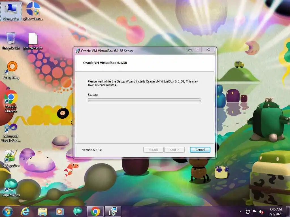Click the disabled < Back button
This screenshot has width=290, height=217.
click(153, 150)
